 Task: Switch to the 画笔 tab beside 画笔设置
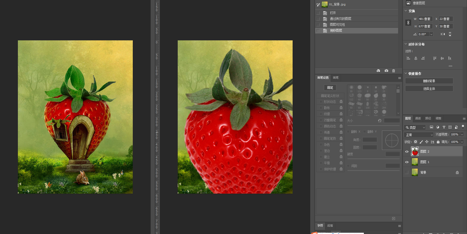336,78
